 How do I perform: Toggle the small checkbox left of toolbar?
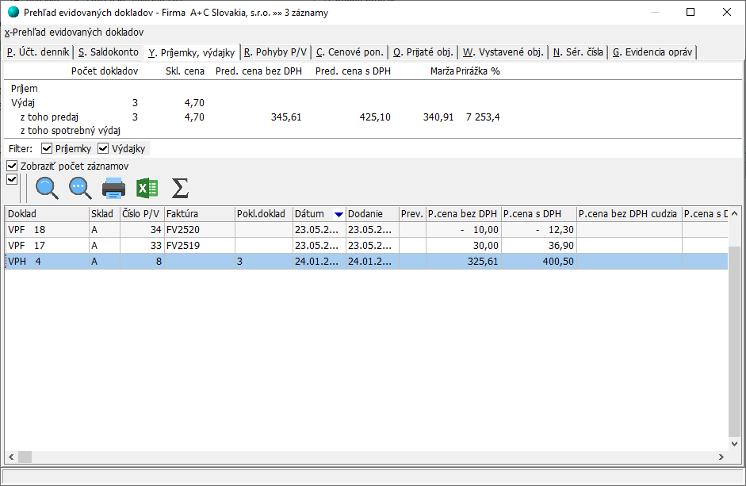point(12,179)
